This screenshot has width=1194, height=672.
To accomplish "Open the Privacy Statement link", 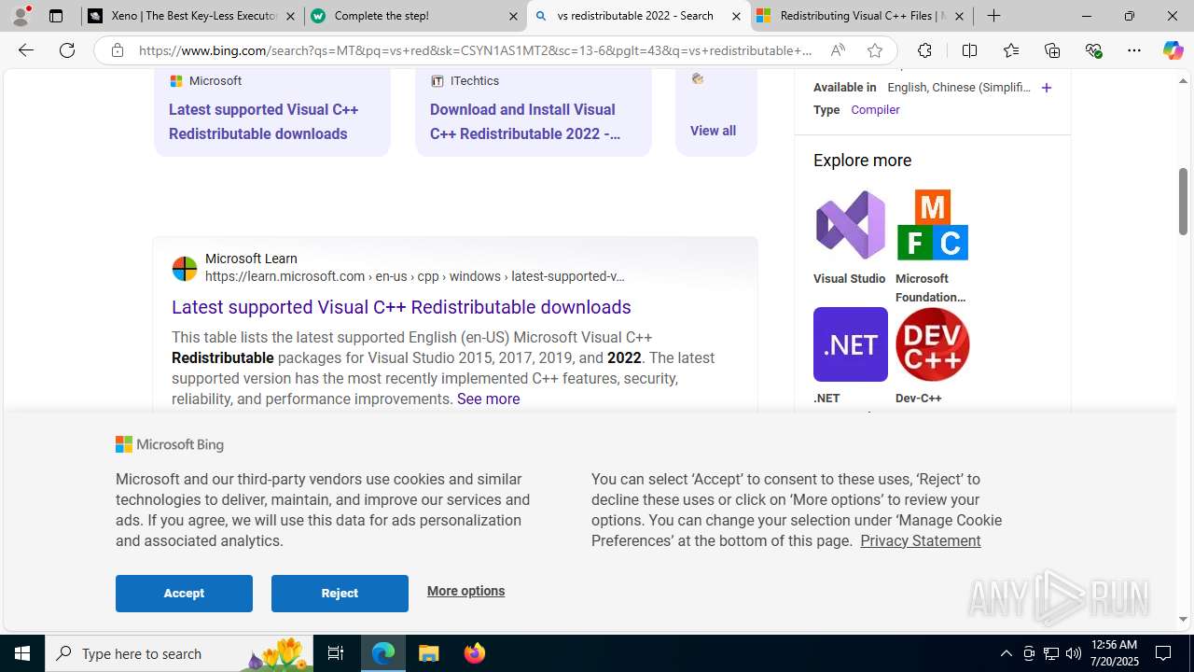I will (920, 540).
